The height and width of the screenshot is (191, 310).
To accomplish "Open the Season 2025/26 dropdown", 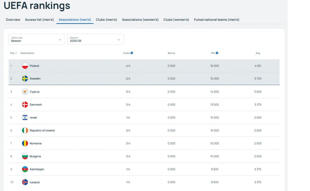I will [96, 39].
